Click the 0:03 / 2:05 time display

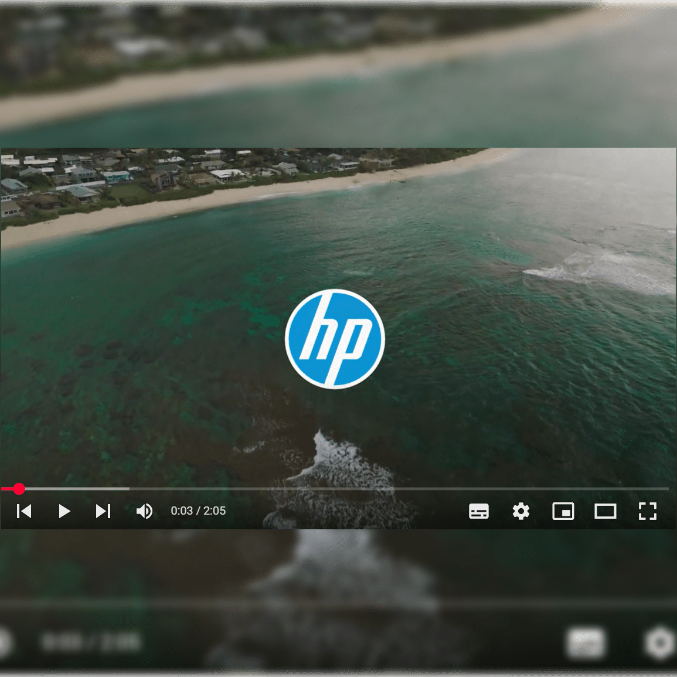click(198, 511)
